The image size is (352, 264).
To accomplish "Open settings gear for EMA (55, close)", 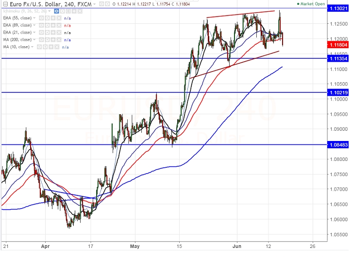I will [x=47, y=18].
